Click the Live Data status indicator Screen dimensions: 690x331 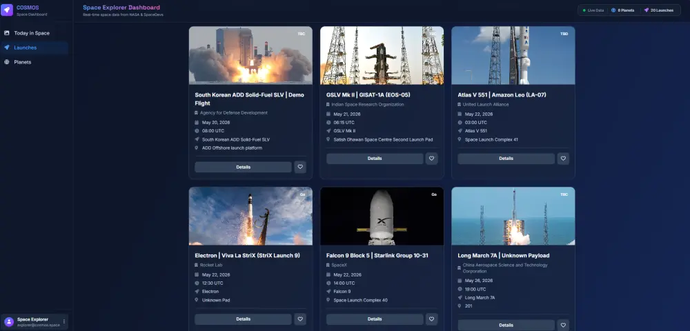point(593,10)
